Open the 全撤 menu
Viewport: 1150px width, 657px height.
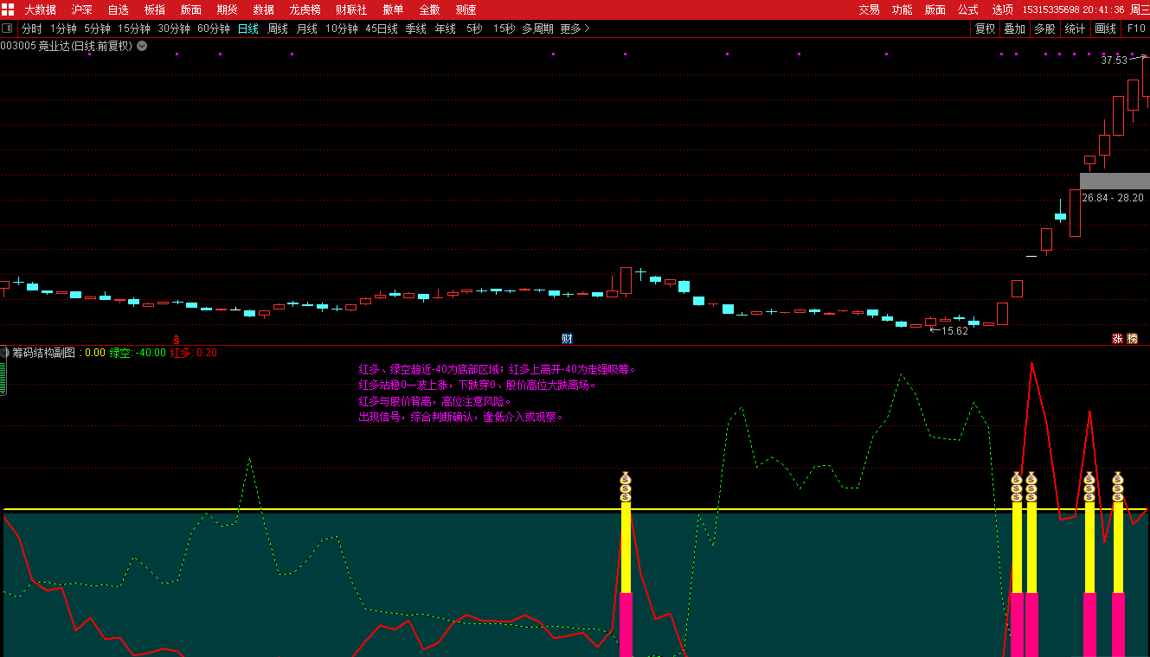429,10
